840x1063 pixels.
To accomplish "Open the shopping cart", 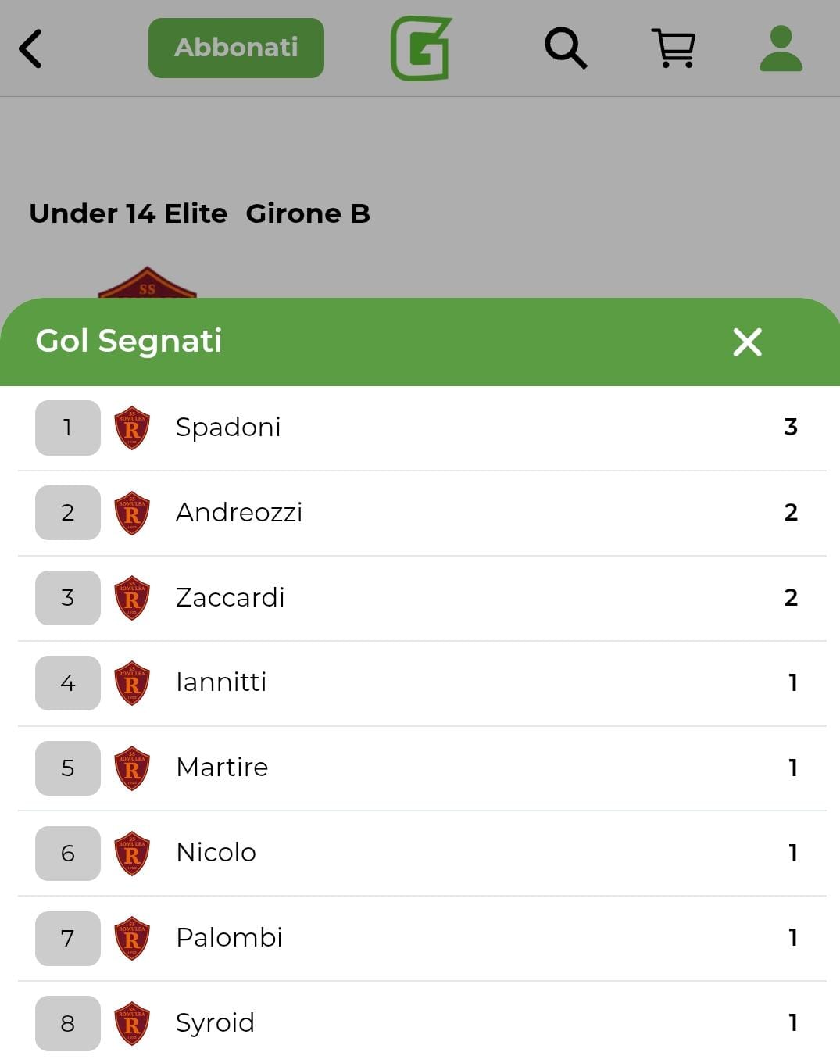I will tap(673, 48).
